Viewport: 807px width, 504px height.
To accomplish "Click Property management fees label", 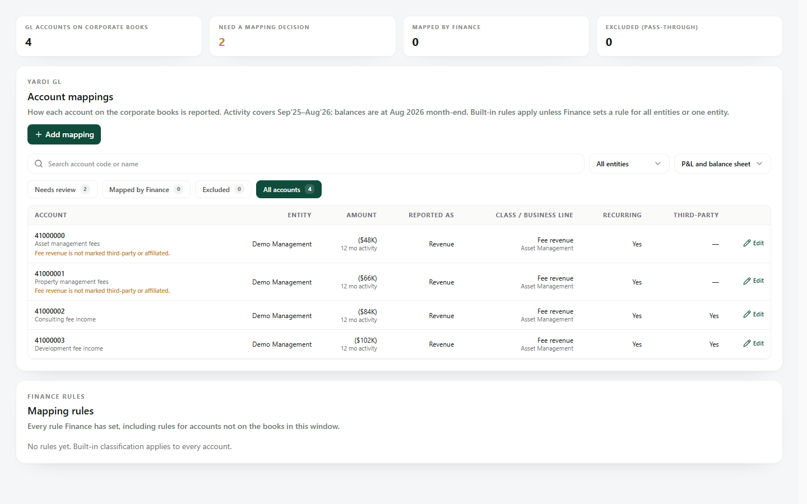I will click(x=72, y=282).
